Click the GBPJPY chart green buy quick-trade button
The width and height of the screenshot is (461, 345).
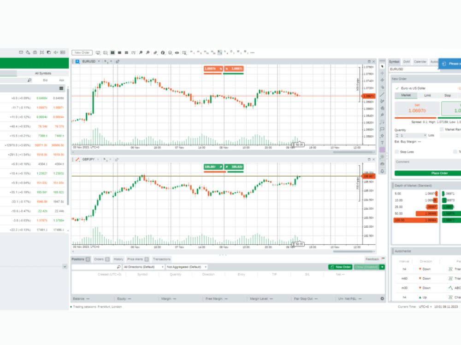[234, 167]
